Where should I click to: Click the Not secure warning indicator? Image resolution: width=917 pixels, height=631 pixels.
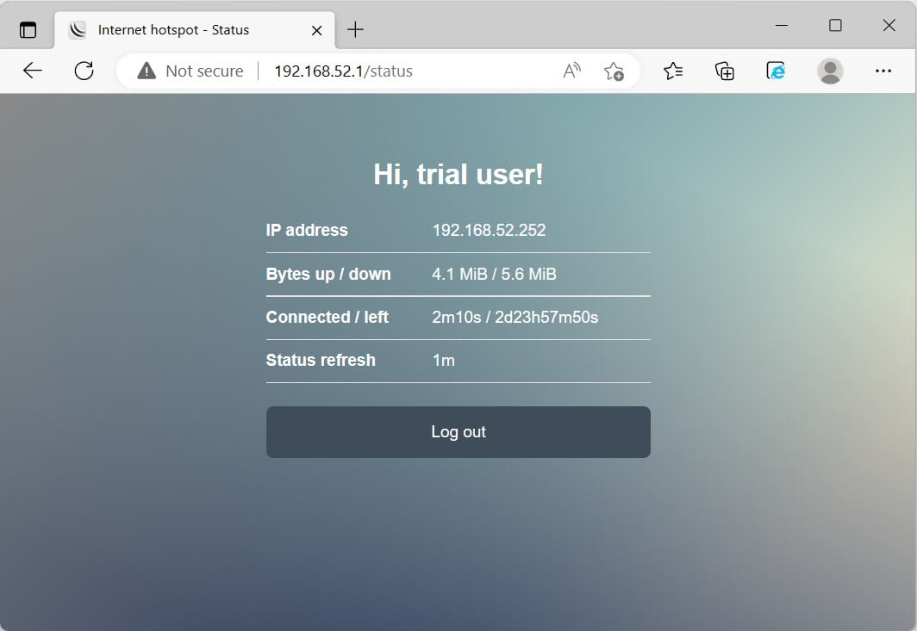point(190,71)
